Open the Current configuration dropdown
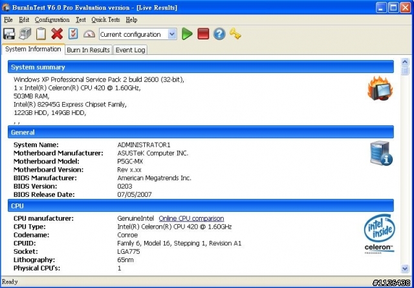 172,34
